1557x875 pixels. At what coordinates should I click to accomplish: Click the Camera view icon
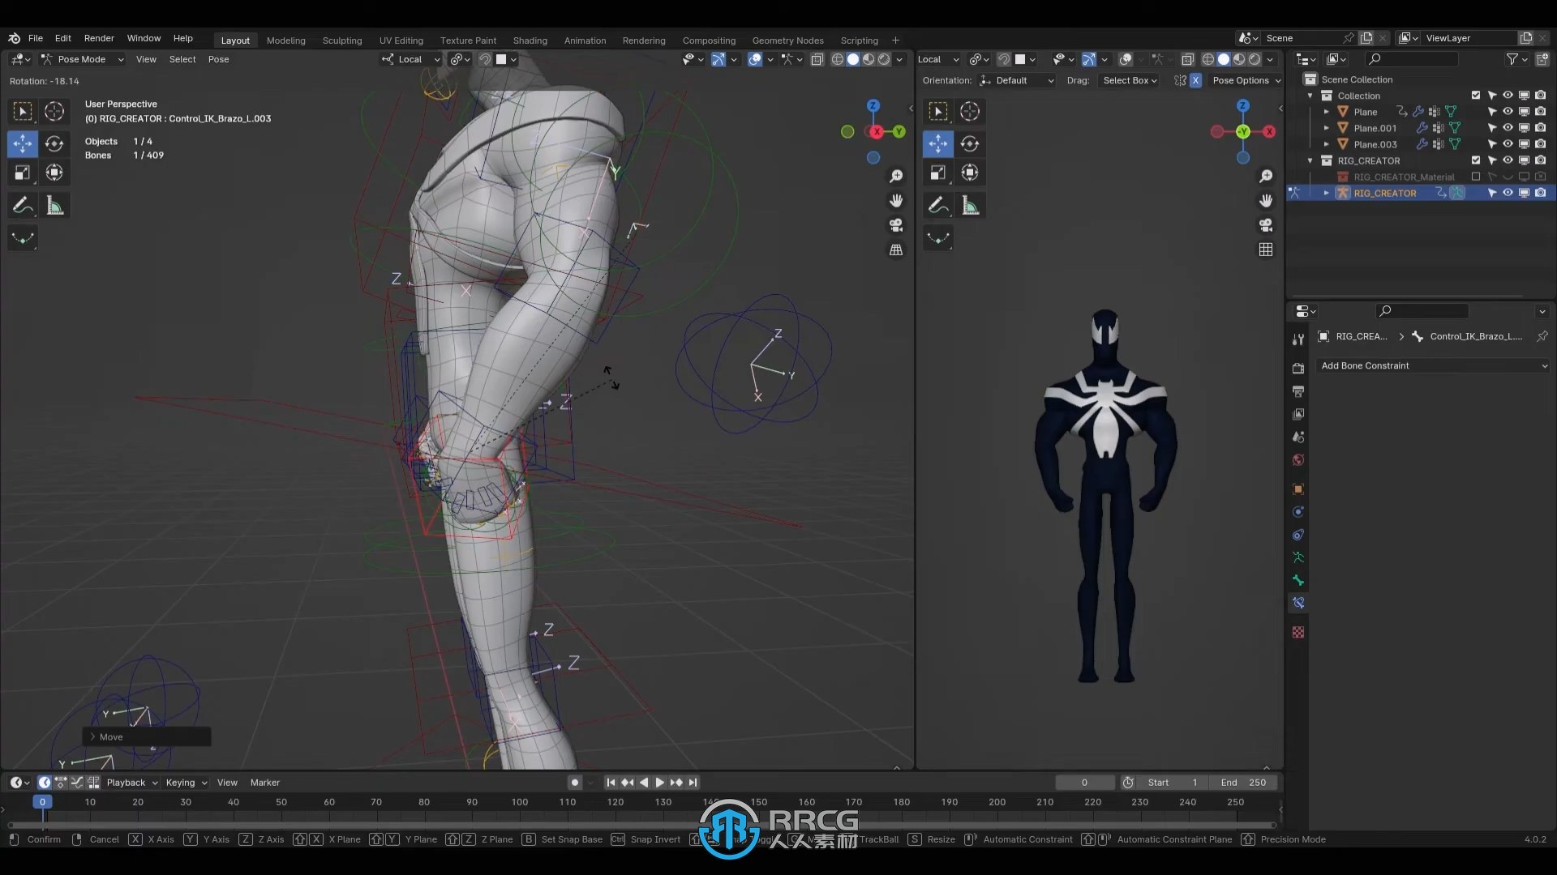point(897,225)
